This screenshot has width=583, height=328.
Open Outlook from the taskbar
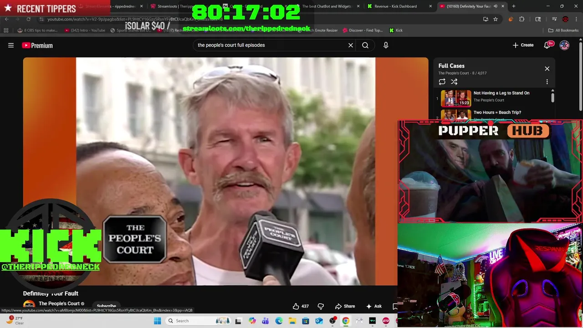click(x=319, y=321)
